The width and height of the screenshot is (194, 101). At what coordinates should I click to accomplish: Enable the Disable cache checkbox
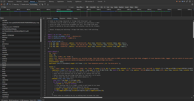click(21, 4)
